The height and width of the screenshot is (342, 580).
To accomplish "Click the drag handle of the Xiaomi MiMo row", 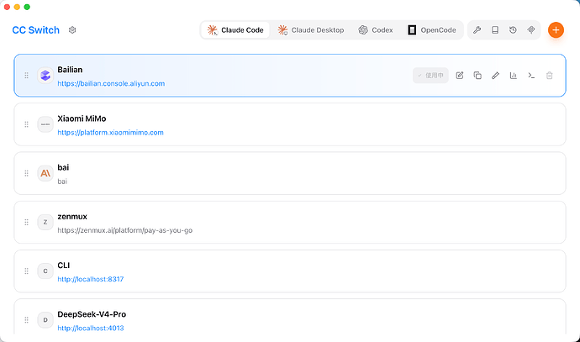I will coord(27,124).
